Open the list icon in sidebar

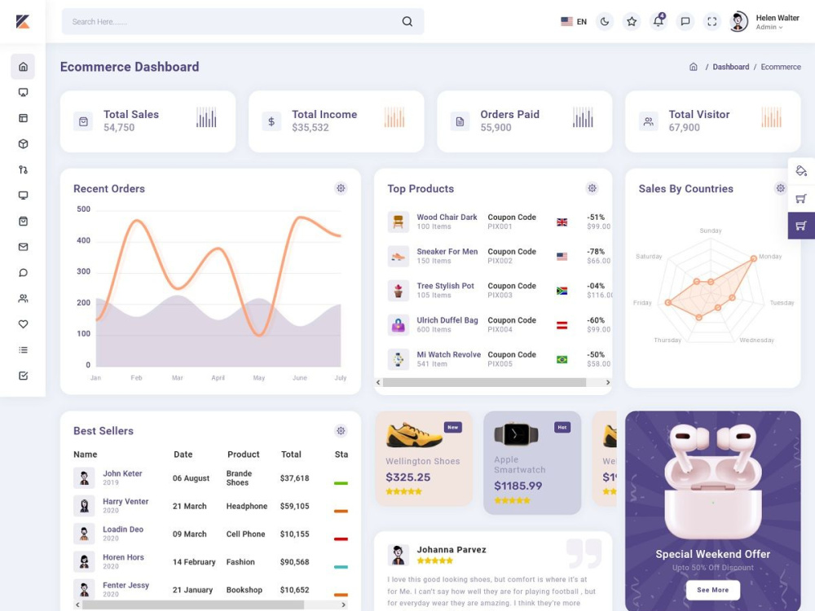[x=23, y=349]
